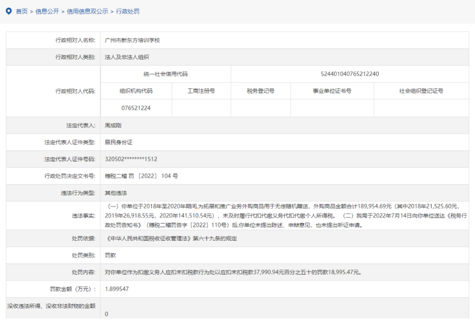Screen dimensions: 475x320
Task: Click column header 社会组织登记证号
Action: point(421,91)
